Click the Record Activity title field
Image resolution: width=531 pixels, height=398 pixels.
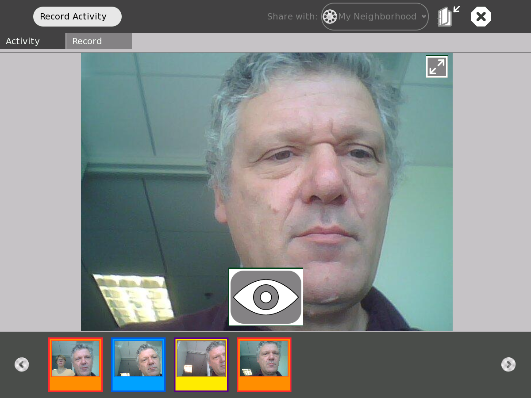(x=77, y=17)
